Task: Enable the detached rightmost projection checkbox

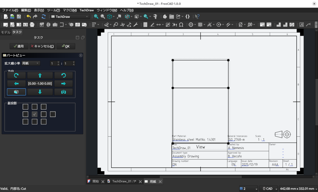Action: pyautogui.click(x=53, y=114)
